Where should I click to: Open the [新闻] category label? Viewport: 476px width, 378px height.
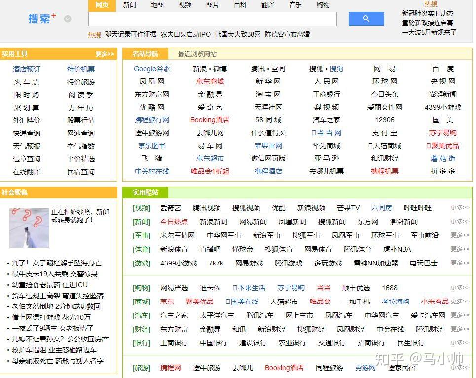142,222
